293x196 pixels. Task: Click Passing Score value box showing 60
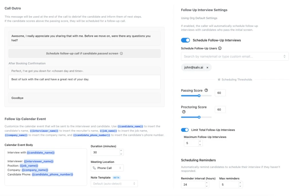pos(220,93)
